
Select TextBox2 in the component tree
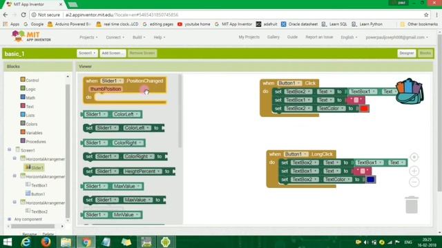[x=37, y=211]
